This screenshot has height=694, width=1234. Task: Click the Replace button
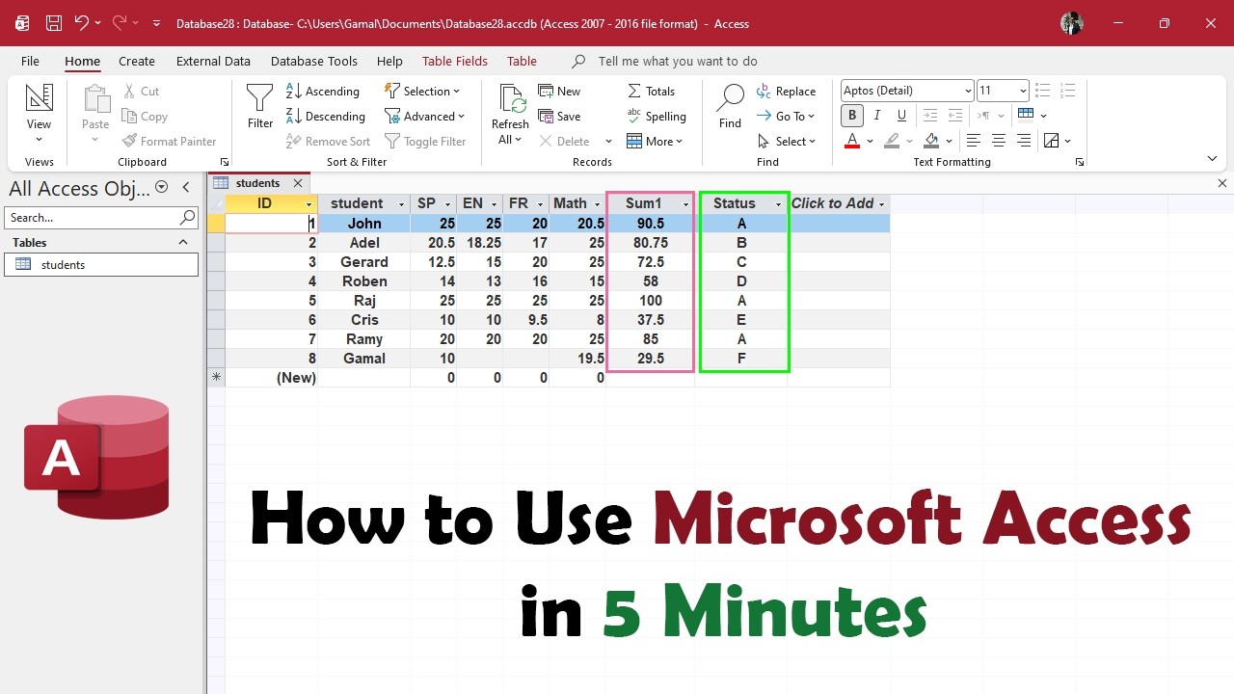tap(786, 91)
